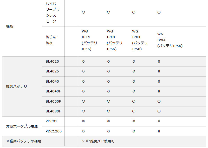This screenshot has height=148, width=208.
Task: Click the BL4080F battery label
Action: pos(53,111)
